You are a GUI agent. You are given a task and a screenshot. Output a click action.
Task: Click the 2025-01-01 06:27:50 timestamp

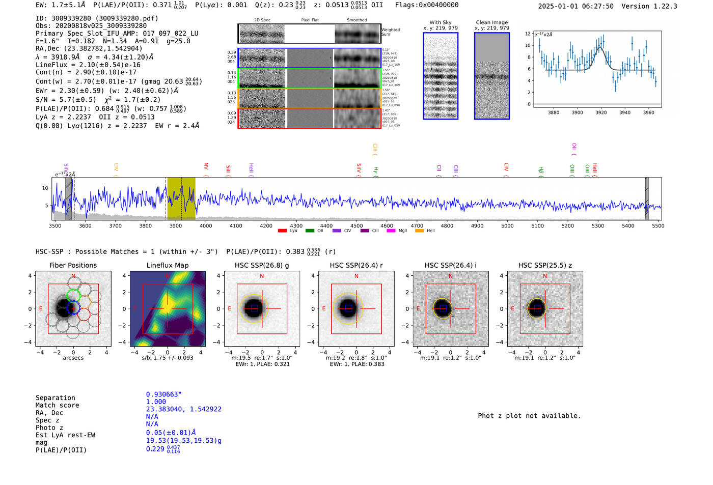tap(576, 7)
